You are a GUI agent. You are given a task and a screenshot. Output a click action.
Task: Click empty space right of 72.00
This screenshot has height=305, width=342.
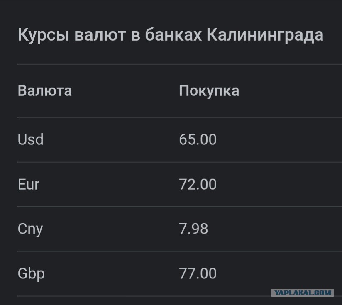[x=279, y=184]
